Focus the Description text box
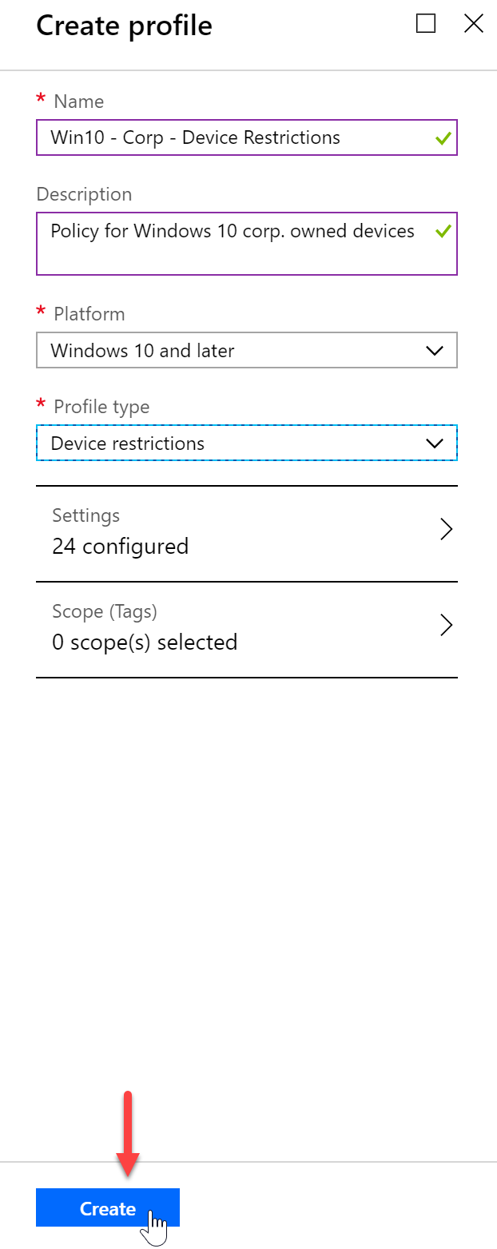This screenshot has height=1249, width=497. [247, 244]
